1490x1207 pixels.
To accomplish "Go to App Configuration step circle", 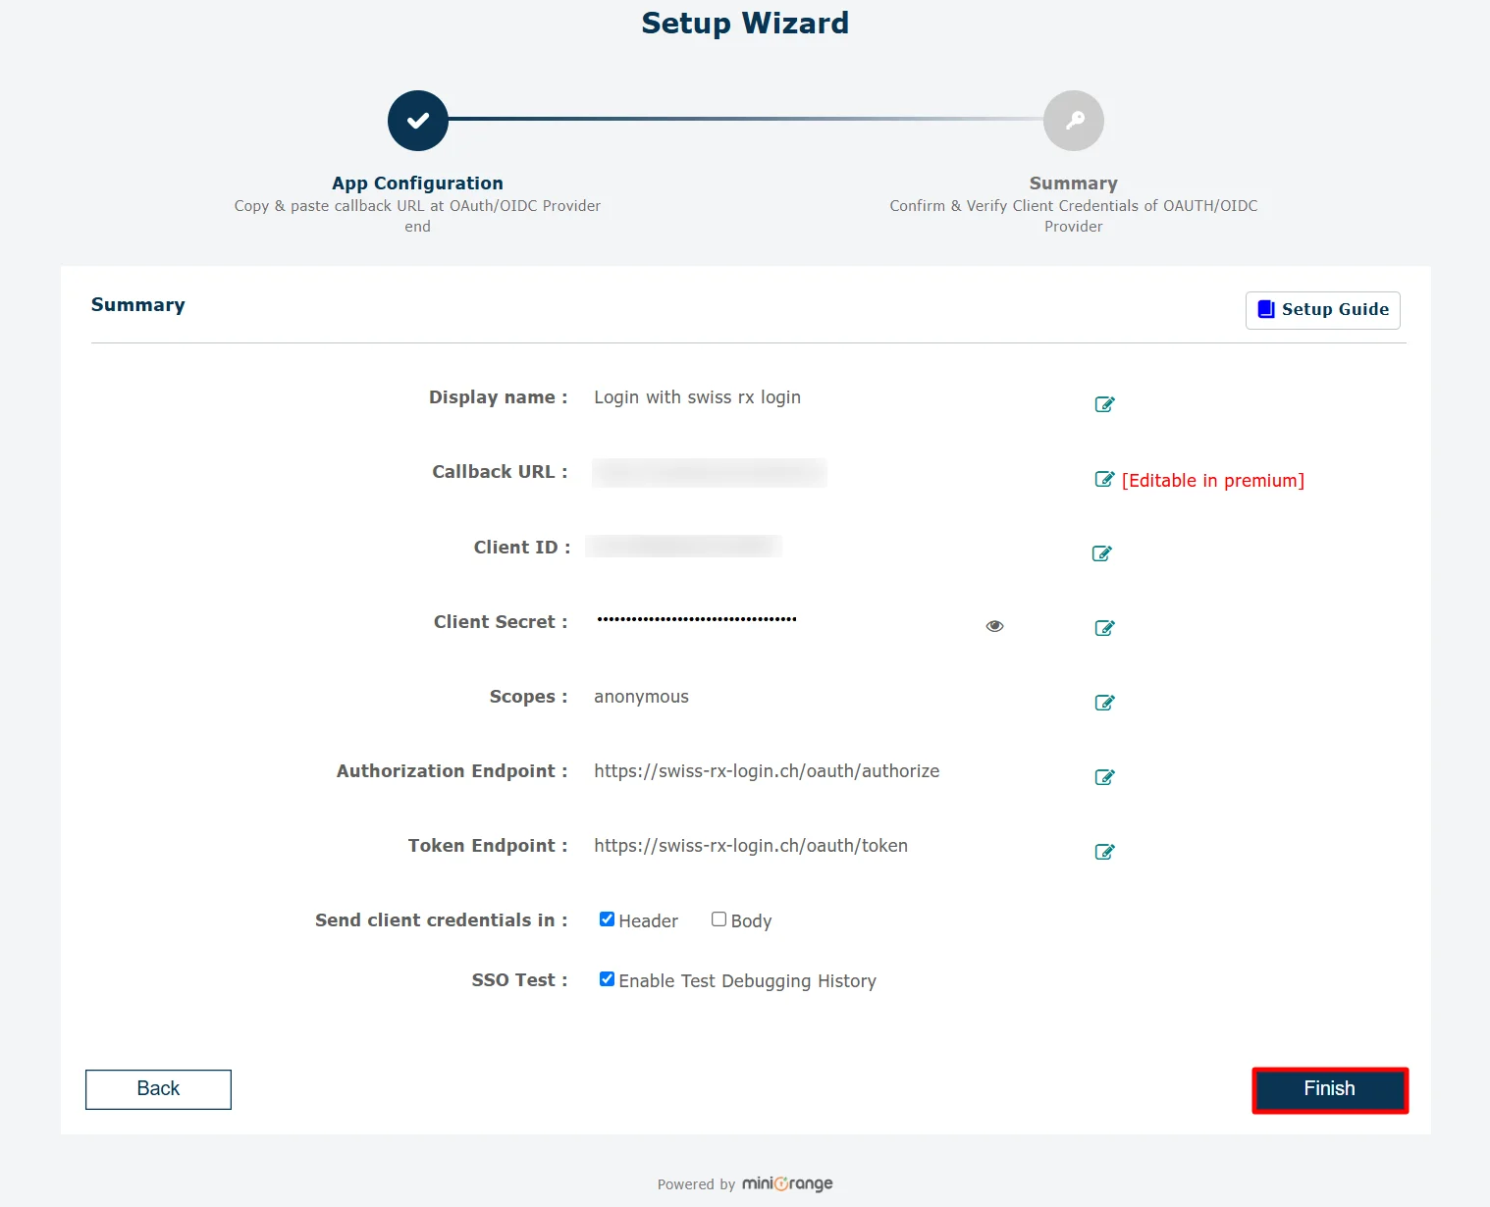I will (x=418, y=121).
